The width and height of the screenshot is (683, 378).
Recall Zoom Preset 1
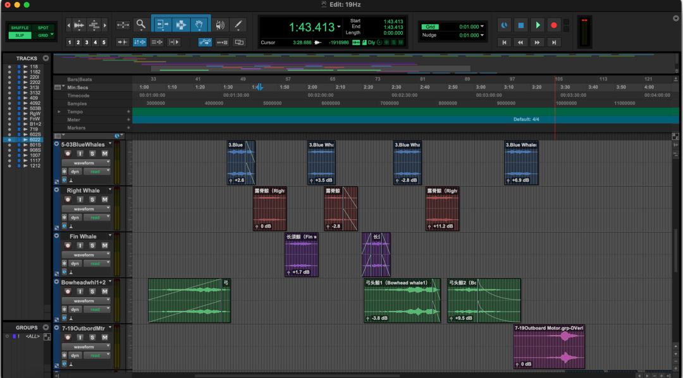tap(70, 42)
